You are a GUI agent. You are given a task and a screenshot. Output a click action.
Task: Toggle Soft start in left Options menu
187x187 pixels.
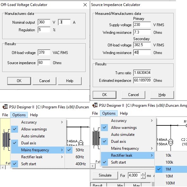pyautogui.click(x=39, y=164)
